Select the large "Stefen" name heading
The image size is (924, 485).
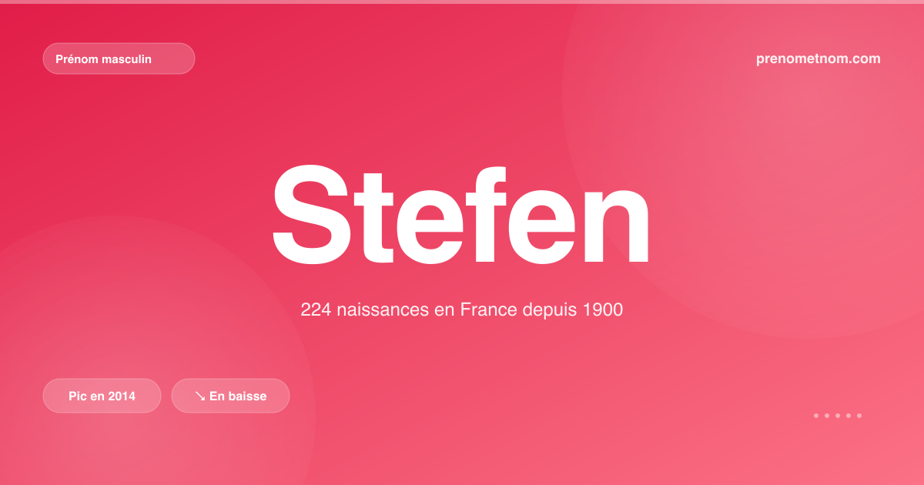(461, 215)
